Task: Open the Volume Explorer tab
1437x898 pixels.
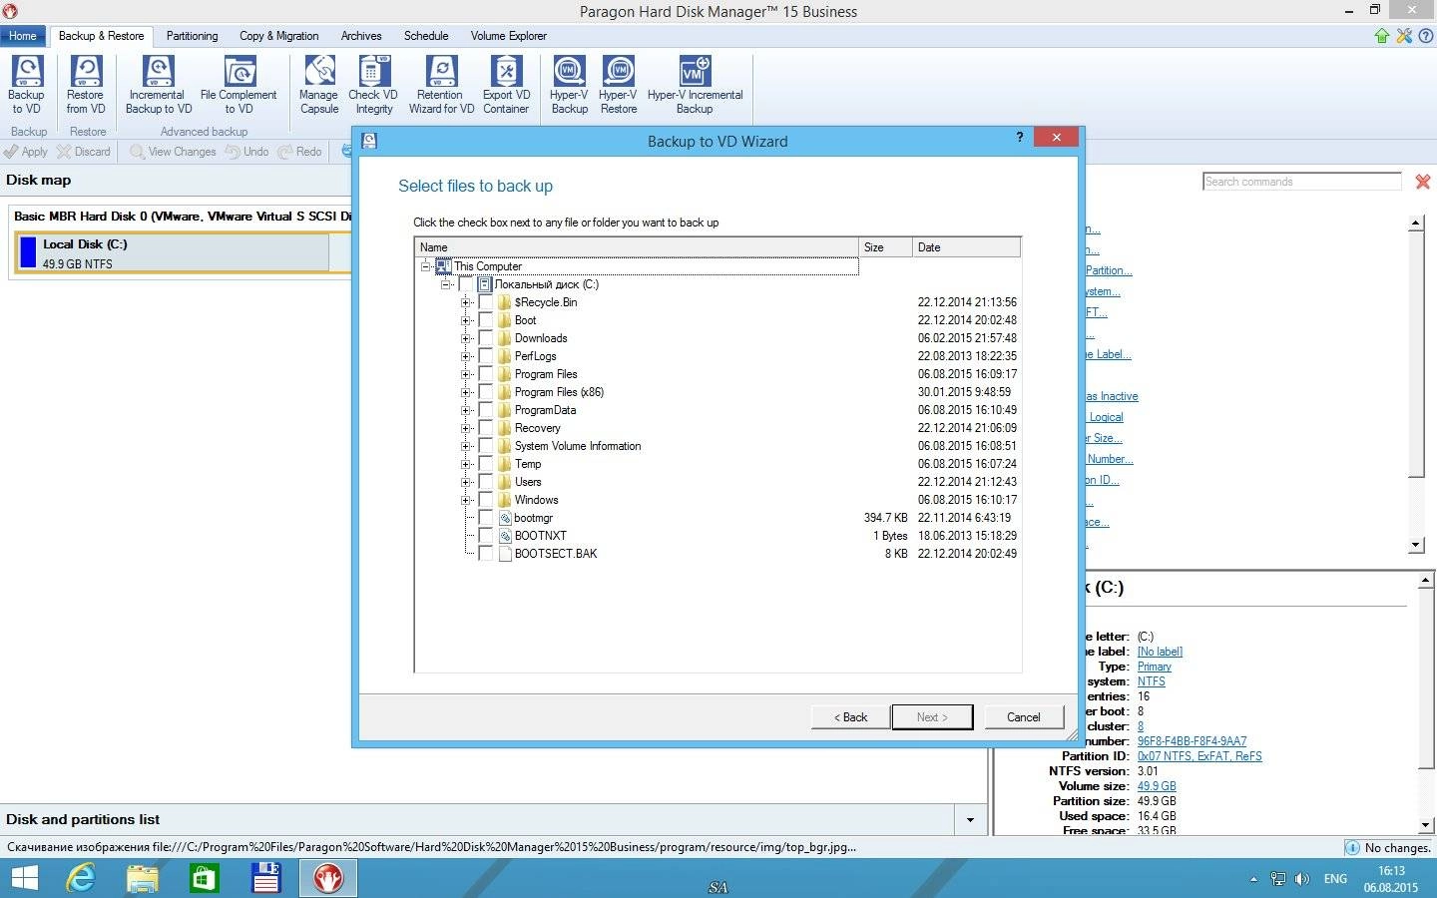Action: click(509, 36)
